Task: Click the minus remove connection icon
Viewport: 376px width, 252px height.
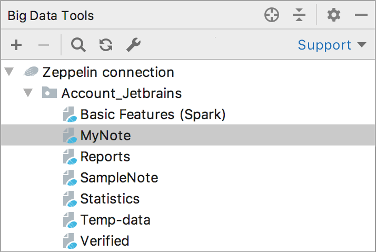Action: tap(44, 45)
